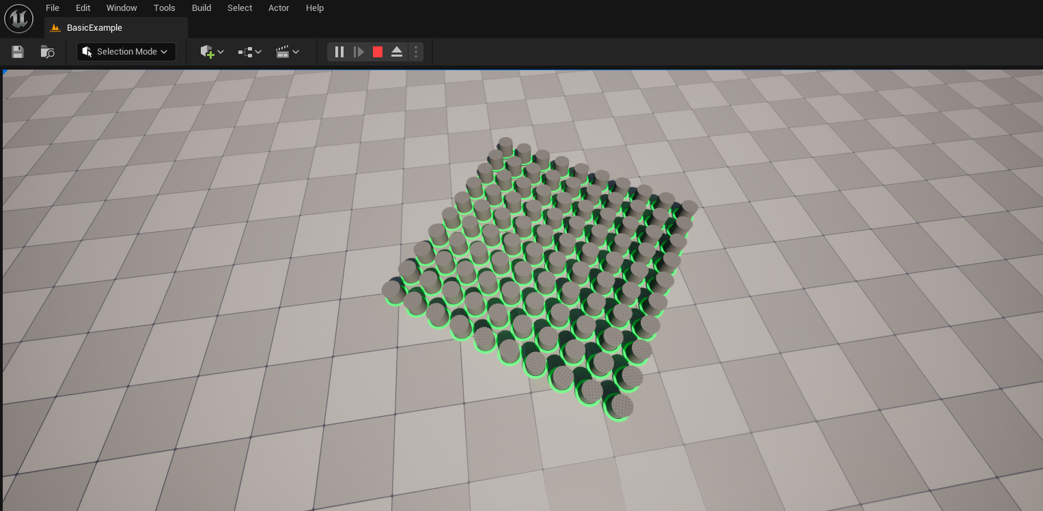Viewport: 1043px width, 511px height.
Task: Click the Browse content folder icon
Action: tap(47, 52)
